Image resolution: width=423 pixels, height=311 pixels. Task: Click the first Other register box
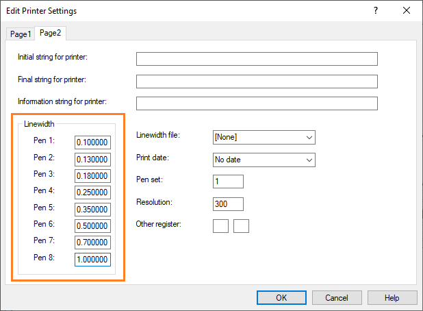coord(220,225)
